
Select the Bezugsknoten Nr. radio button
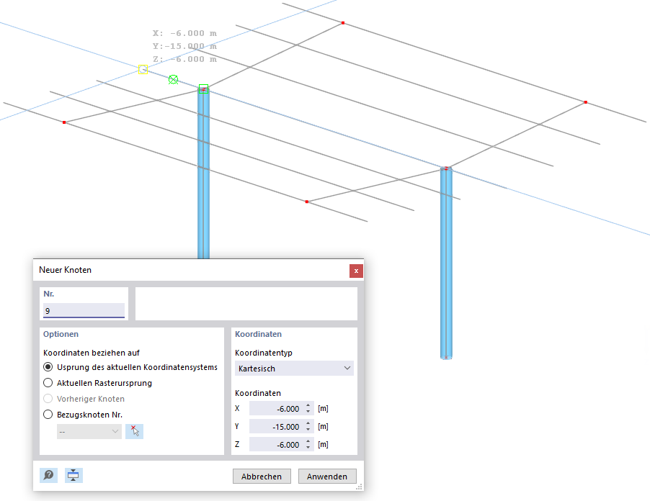[x=48, y=415]
